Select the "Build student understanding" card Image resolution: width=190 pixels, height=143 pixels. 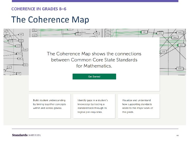tap(50, 106)
